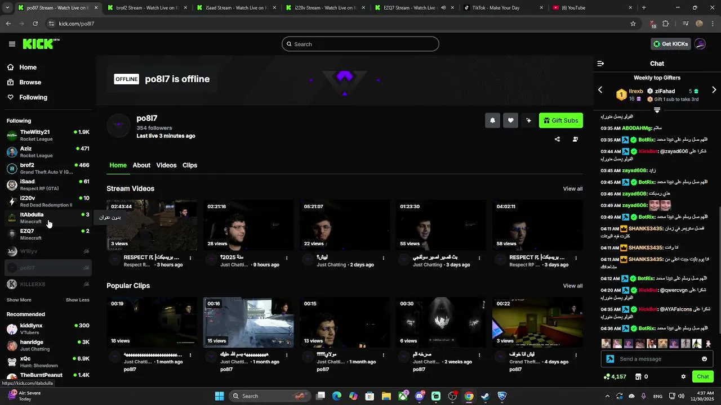
Task: Click the taskbar Search box
Action: tap(269, 396)
